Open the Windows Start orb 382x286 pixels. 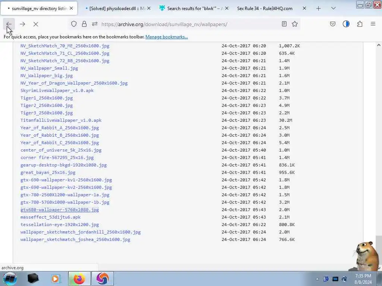coord(10,279)
